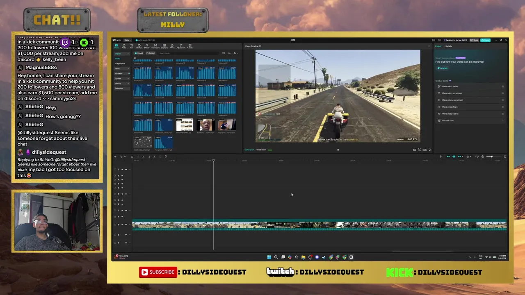Expand the Library section in the sidebar
This screenshot has width=525, height=295.
click(x=122, y=84)
